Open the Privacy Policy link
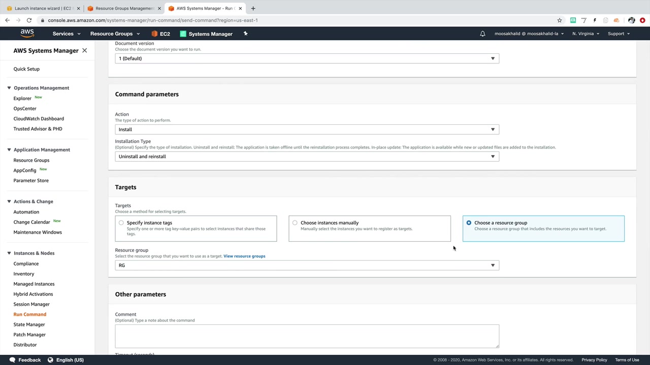Screen dimensions: 650x365 tap(594, 360)
